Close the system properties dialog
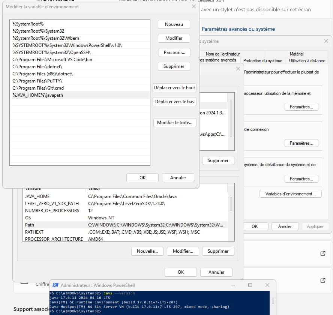This screenshot has width=333, height=315. (325, 41)
